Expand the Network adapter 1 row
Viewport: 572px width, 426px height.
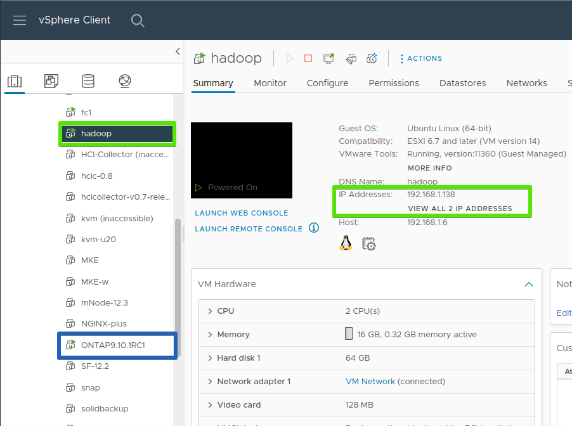pyautogui.click(x=210, y=382)
